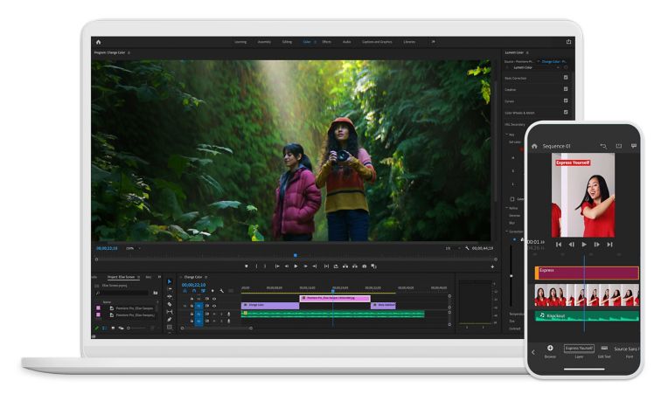The image size is (668, 401).
Task: Tap the phone app Home icon
Action: 534,146
